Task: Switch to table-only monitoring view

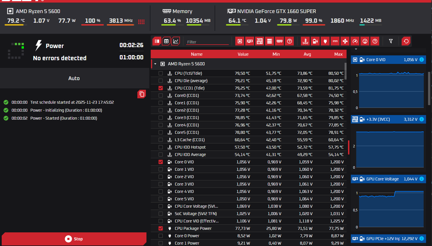Action: 166,41
